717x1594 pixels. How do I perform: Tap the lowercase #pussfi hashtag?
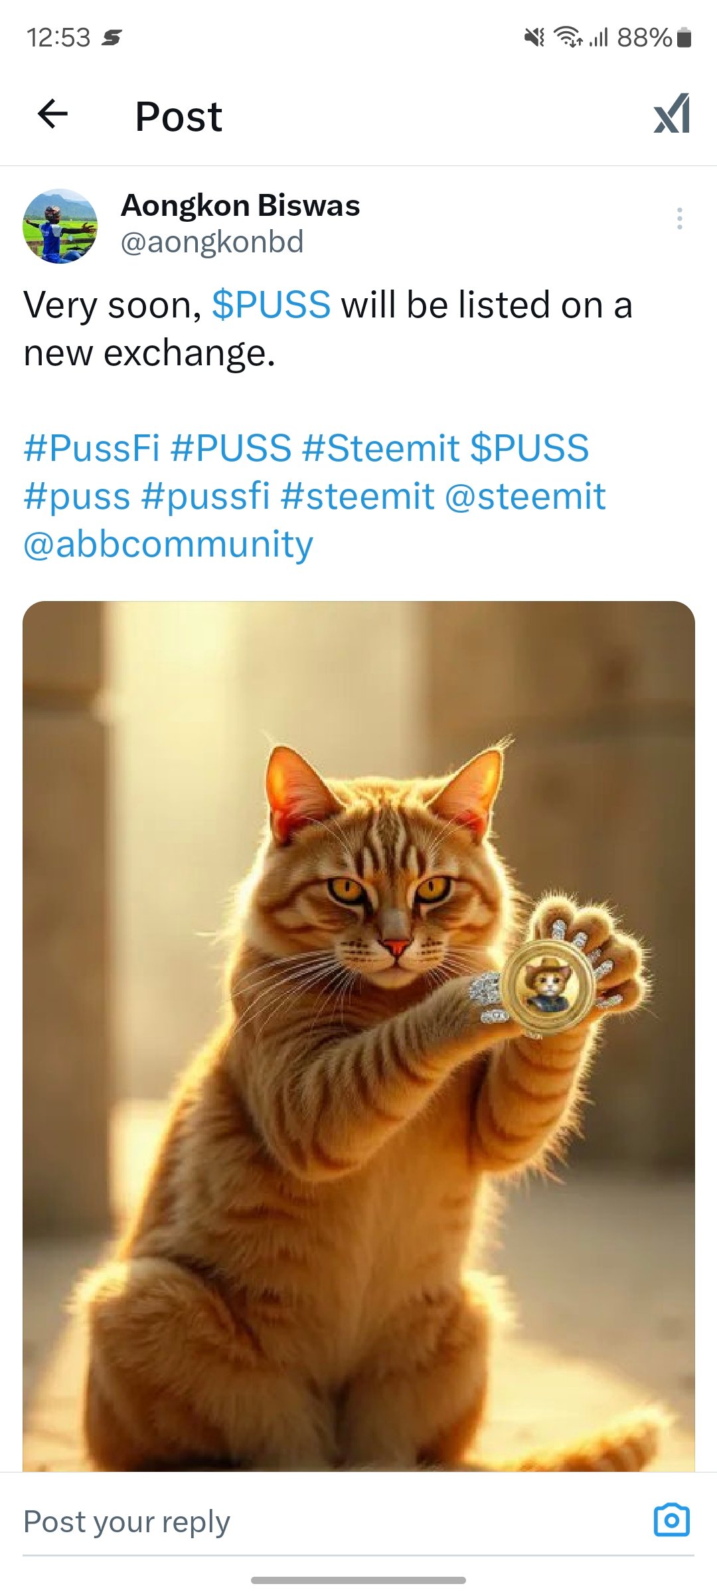[206, 497]
